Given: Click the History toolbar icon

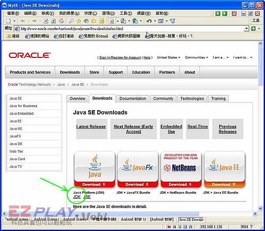Looking at the screenshot, I should pyautogui.click(x=86, y=21).
